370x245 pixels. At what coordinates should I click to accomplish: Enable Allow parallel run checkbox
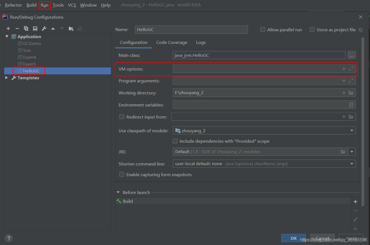pyautogui.click(x=263, y=30)
